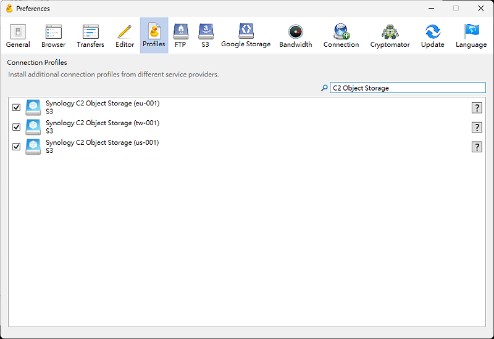
Task: Select the Synology C2 Object Storage (eu-001) row text
Action: point(103,103)
